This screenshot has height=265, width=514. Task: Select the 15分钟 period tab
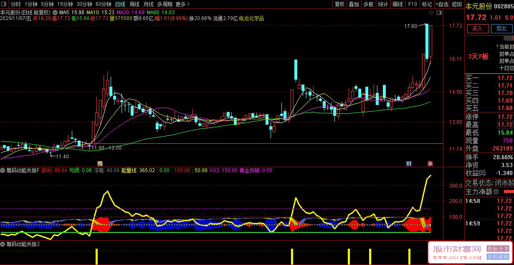tap(65, 4)
